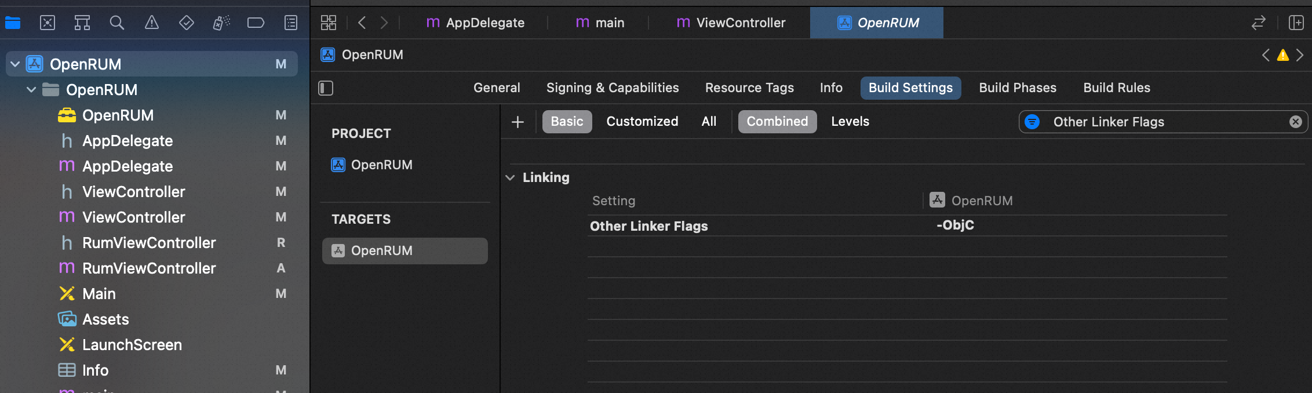Open RumViewController implementation file in navigator
The image size is (1312, 393).
click(x=149, y=268)
